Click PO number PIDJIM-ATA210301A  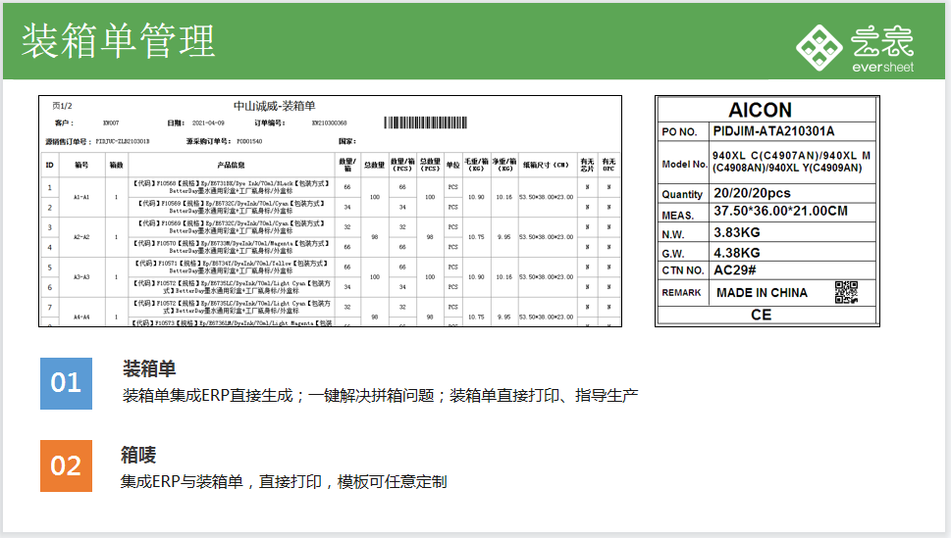click(774, 131)
